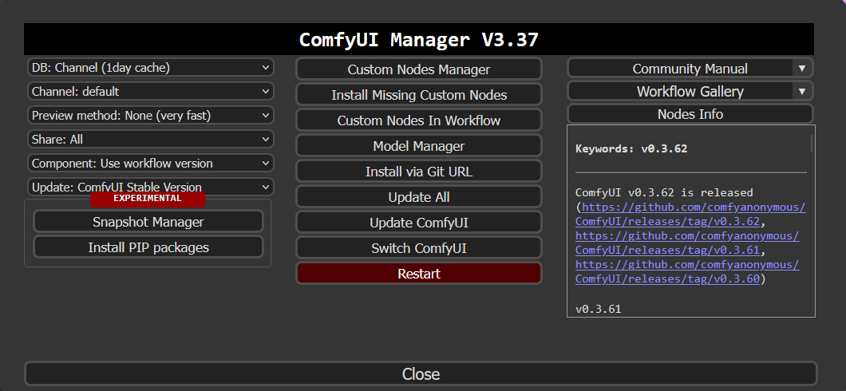Open the Snapshot Manager
This screenshot has width=846, height=391.
pyautogui.click(x=148, y=222)
